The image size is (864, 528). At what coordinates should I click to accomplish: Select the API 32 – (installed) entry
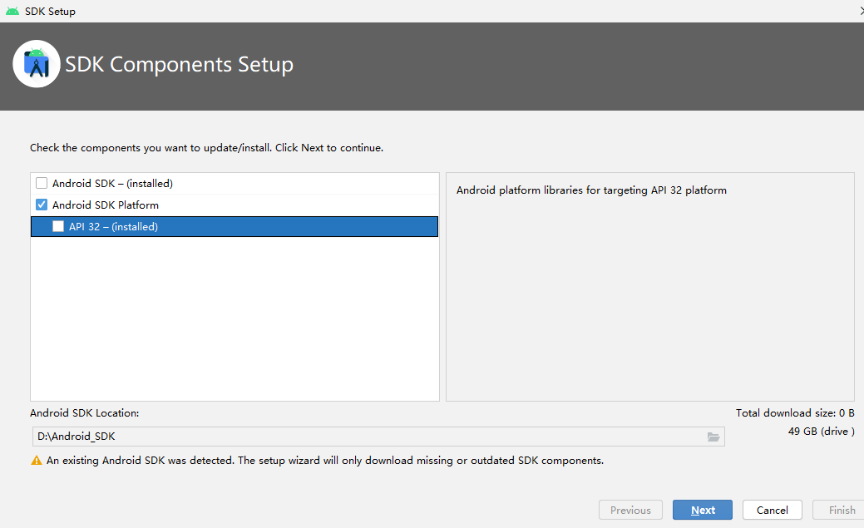pos(116,226)
